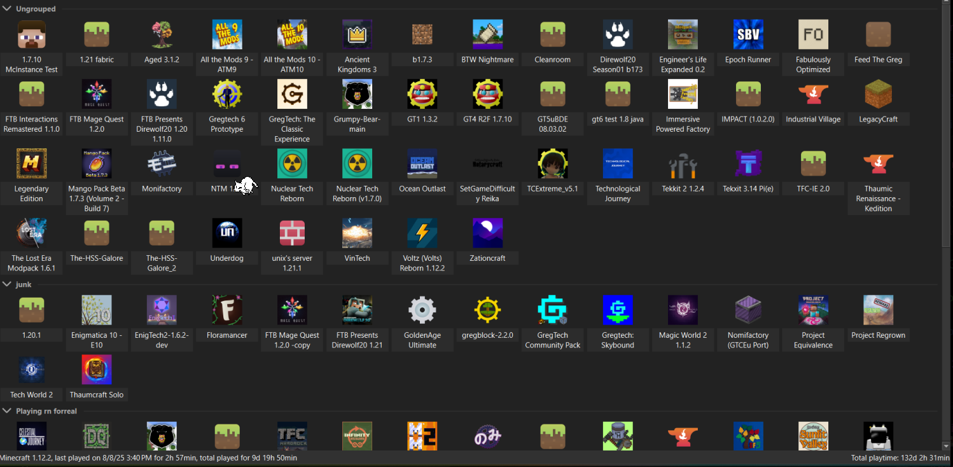Select the LegacyCraft grass block icon

(x=879, y=94)
